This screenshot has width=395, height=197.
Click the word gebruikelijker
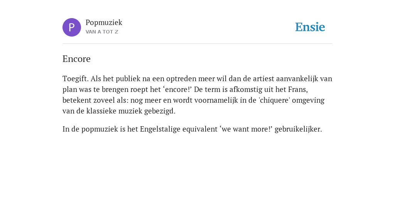pos(298,129)
